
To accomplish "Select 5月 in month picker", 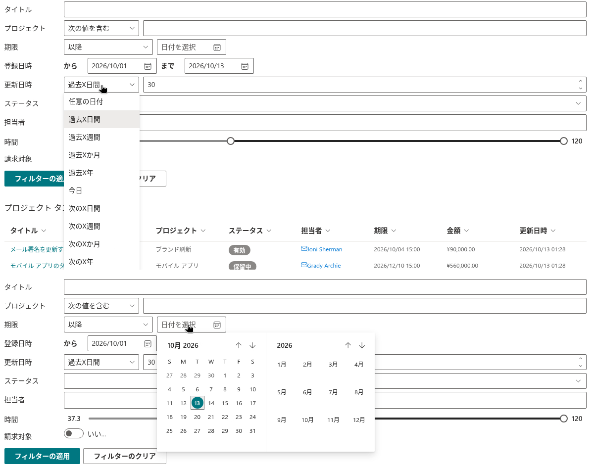I will pos(282,392).
